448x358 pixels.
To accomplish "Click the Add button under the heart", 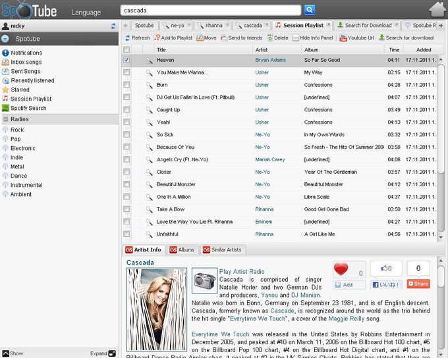I will click(x=349, y=285).
